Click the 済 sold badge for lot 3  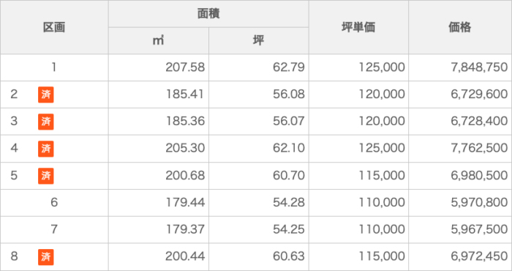pyautogui.click(x=45, y=122)
